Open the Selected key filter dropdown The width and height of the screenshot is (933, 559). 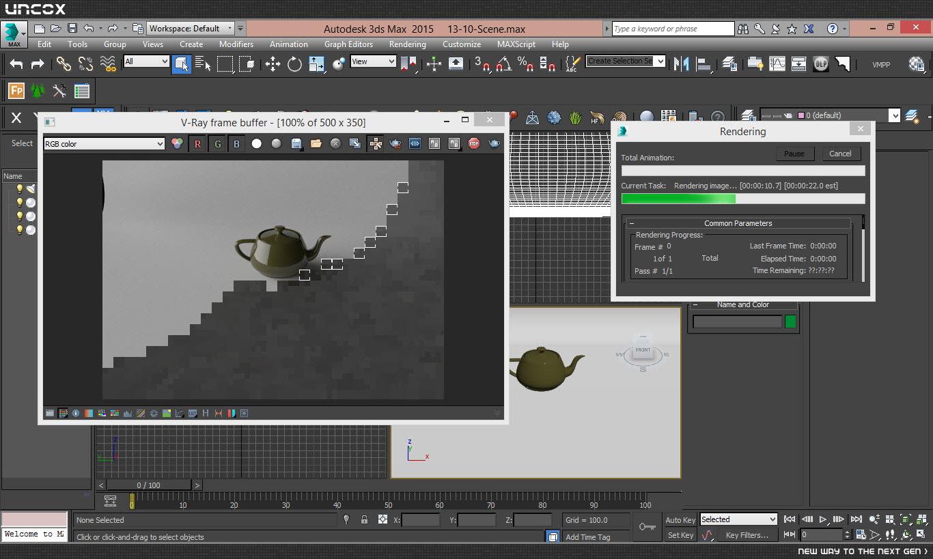point(738,519)
